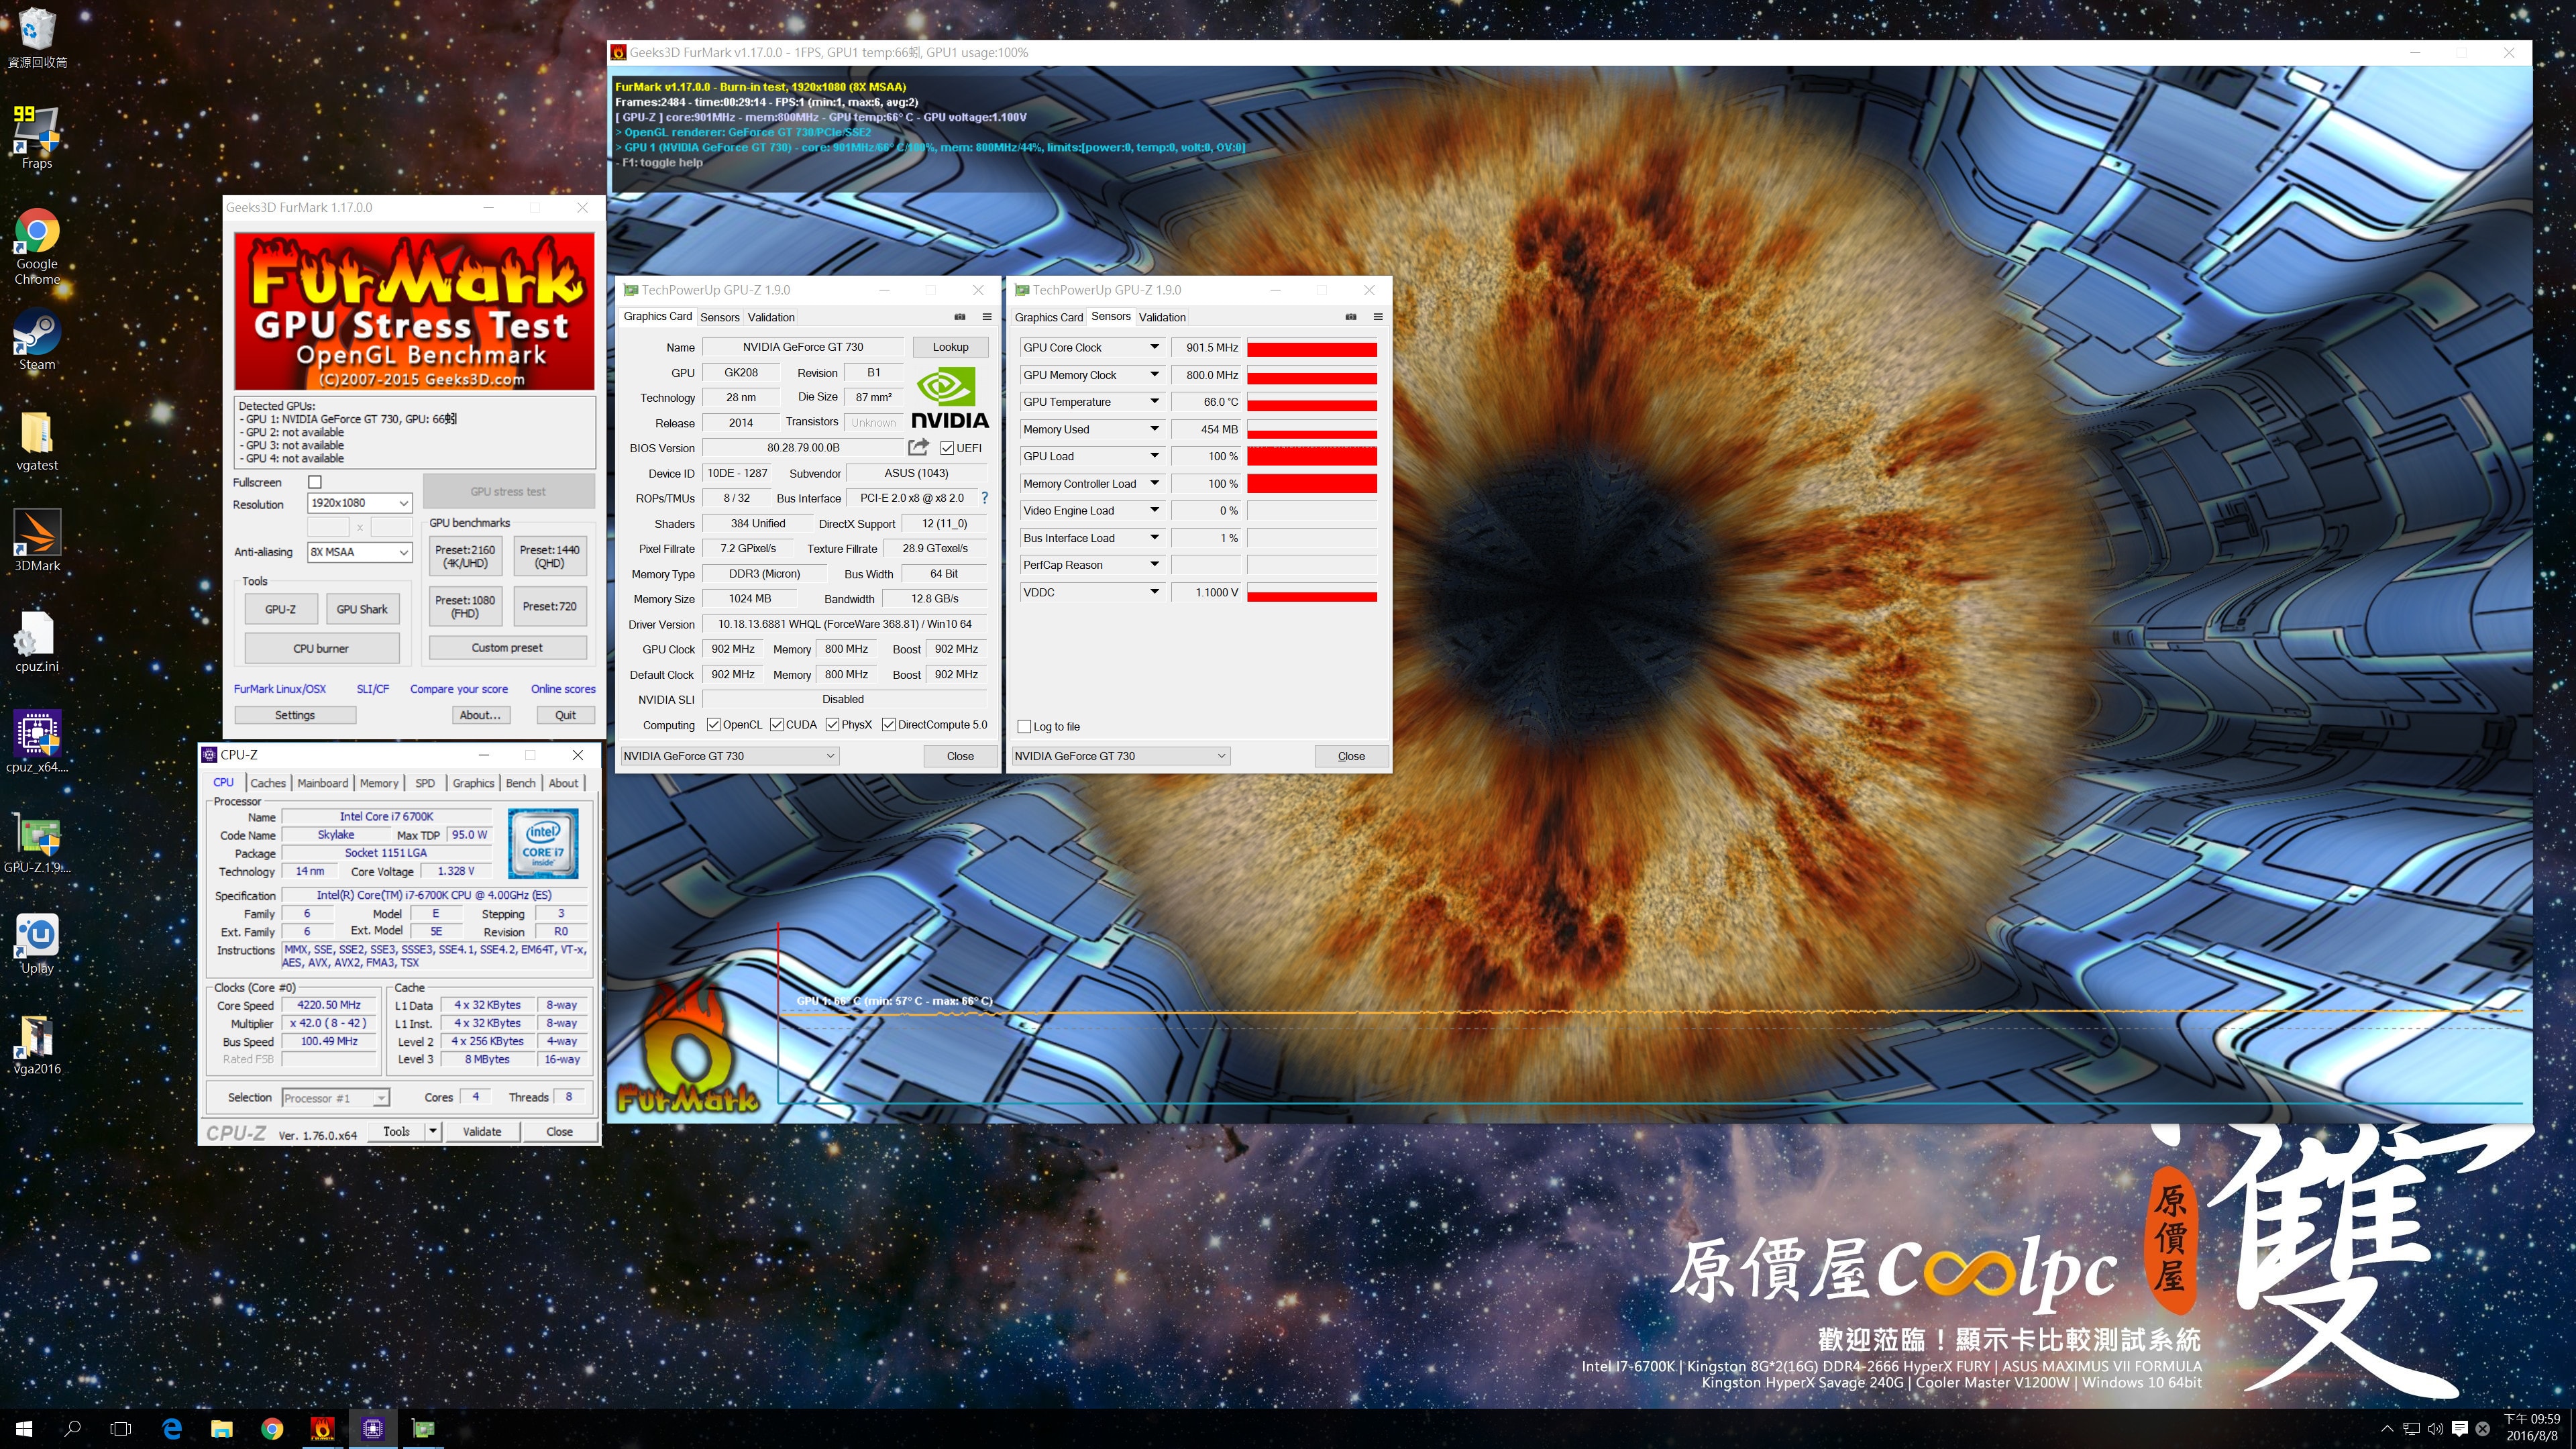2576x1449 pixels.
Task: Switch to the CPU-Z Mainboard tab
Action: (x=323, y=783)
